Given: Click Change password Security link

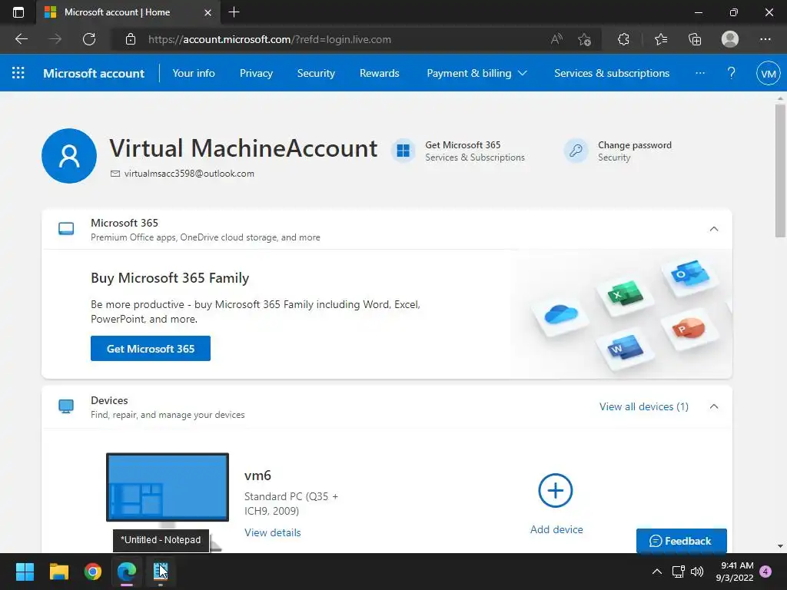Looking at the screenshot, I should point(634,151).
